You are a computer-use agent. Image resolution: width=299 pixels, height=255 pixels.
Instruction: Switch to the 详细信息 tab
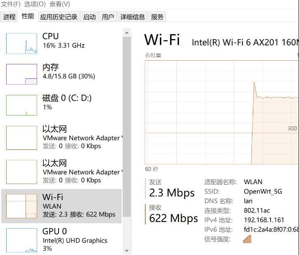click(x=132, y=17)
